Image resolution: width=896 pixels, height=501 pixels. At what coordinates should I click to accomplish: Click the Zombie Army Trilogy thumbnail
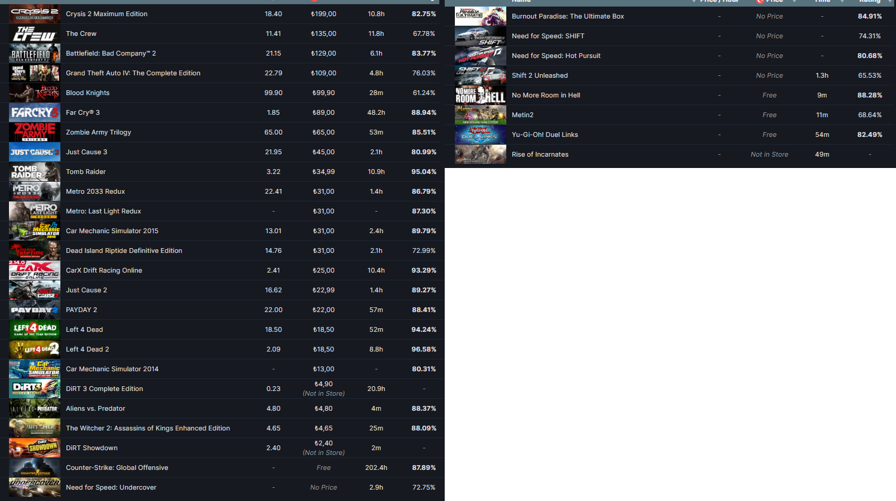point(35,132)
